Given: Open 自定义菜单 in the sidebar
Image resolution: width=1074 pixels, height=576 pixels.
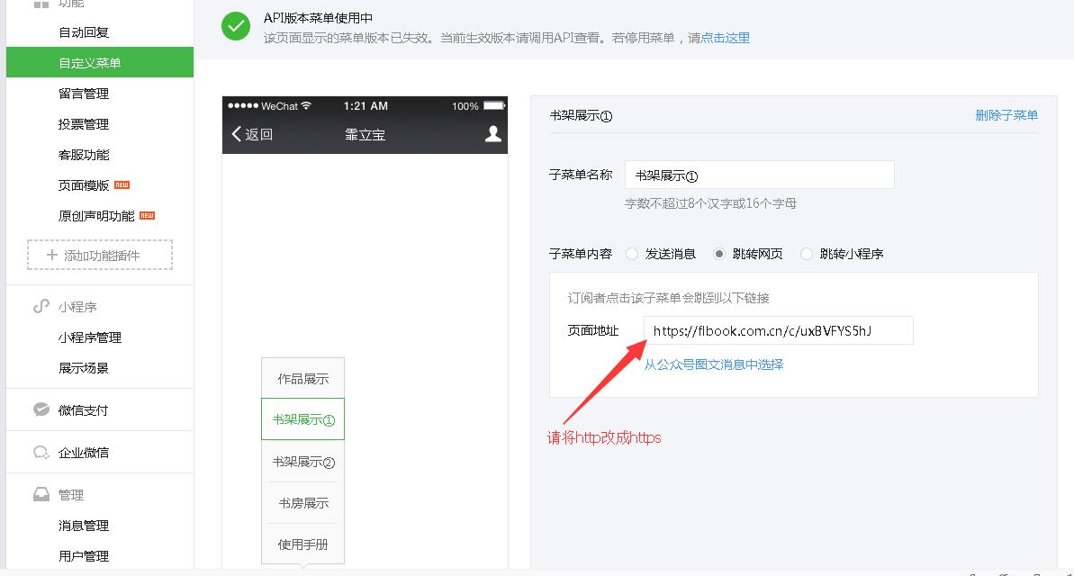Looking at the screenshot, I should [x=100, y=62].
